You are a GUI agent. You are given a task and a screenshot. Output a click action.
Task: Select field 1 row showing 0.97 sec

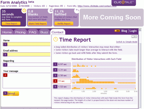coord(62,64)
